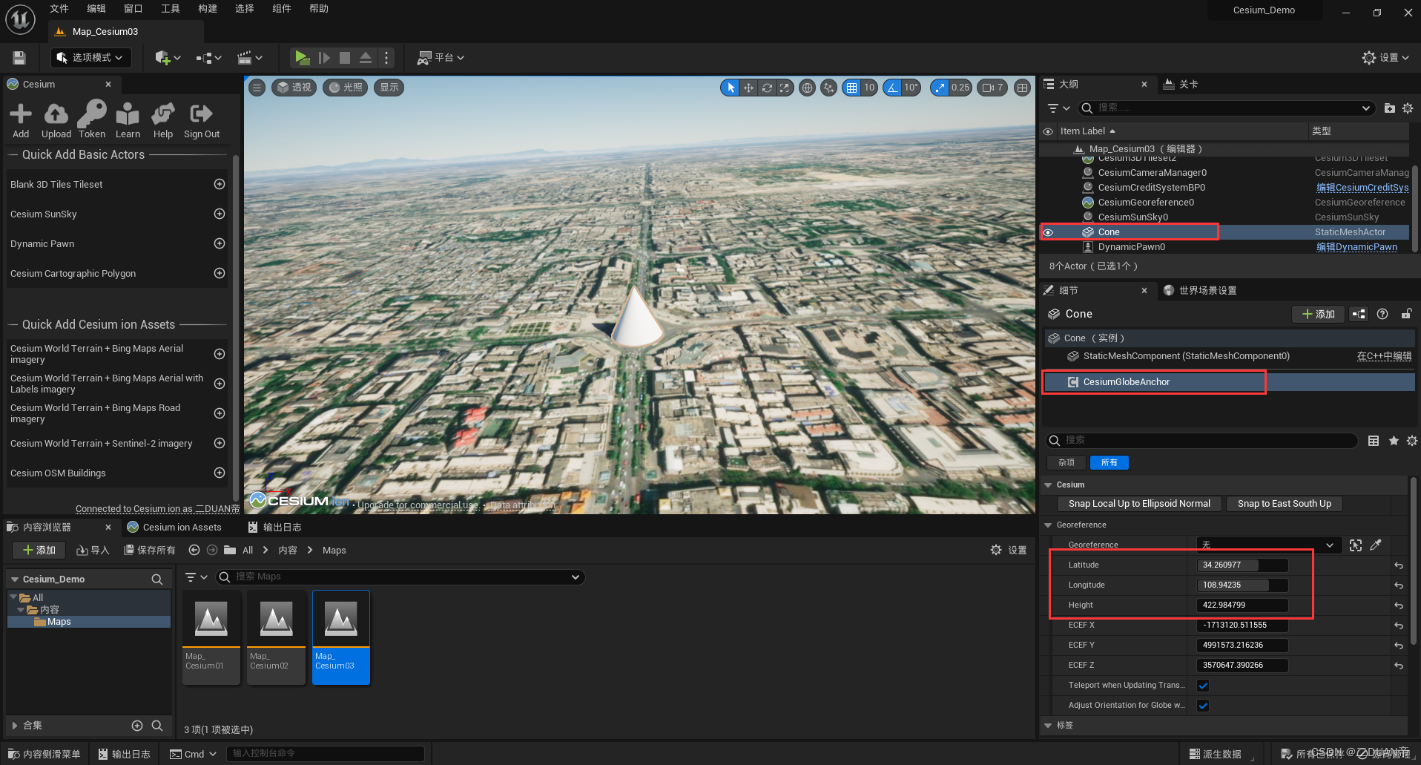Uncheck Adjust Orientation for Globe option
This screenshot has height=765, width=1421.
pyautogui.click(x=1202, y=705)
